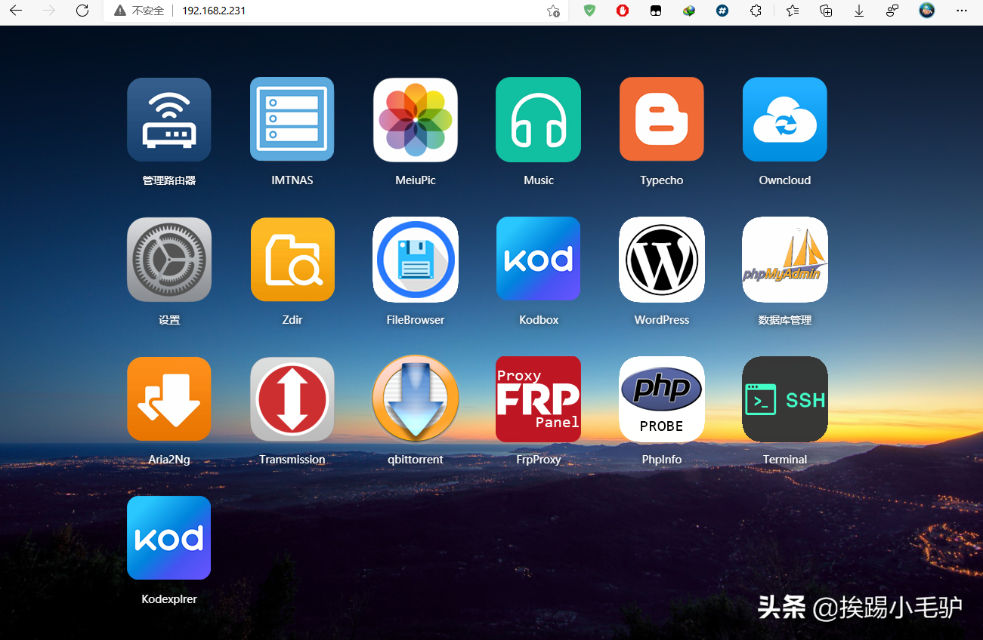Open the Owncloud cloud icon
Screen dimensions: 983x640
785,119
